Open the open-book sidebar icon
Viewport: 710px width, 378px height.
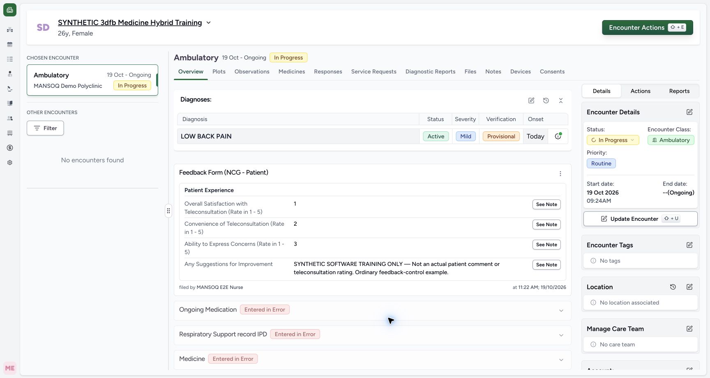[10, 103]
